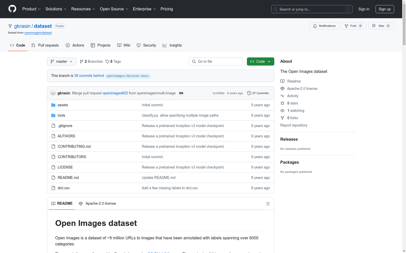406x253 pixels.
Task: Click the README.md file icon
Action: (x=53, y=178)
